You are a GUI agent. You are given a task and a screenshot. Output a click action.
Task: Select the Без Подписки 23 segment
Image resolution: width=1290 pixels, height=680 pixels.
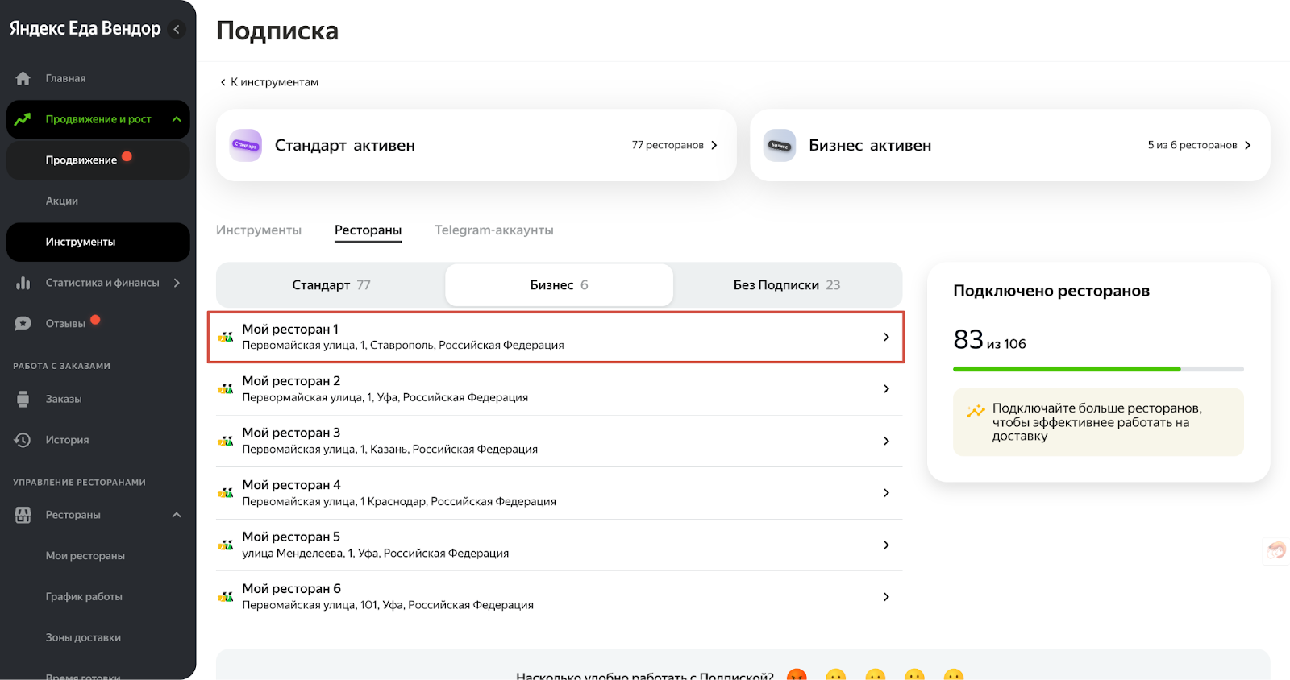pyautogui.click(x=786, y=285)
